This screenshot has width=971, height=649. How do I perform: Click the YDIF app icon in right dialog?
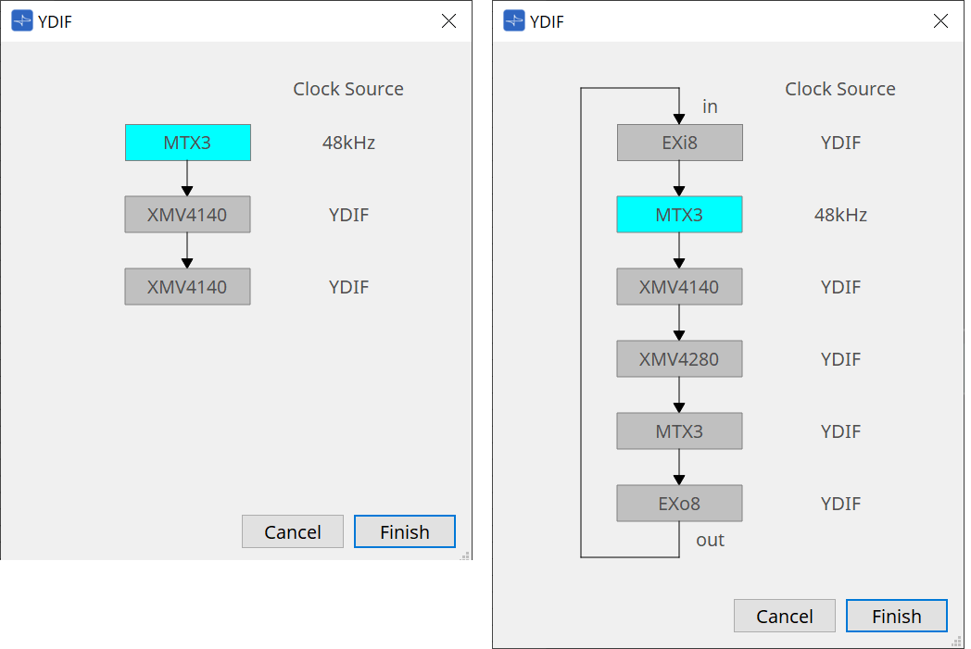513,21
